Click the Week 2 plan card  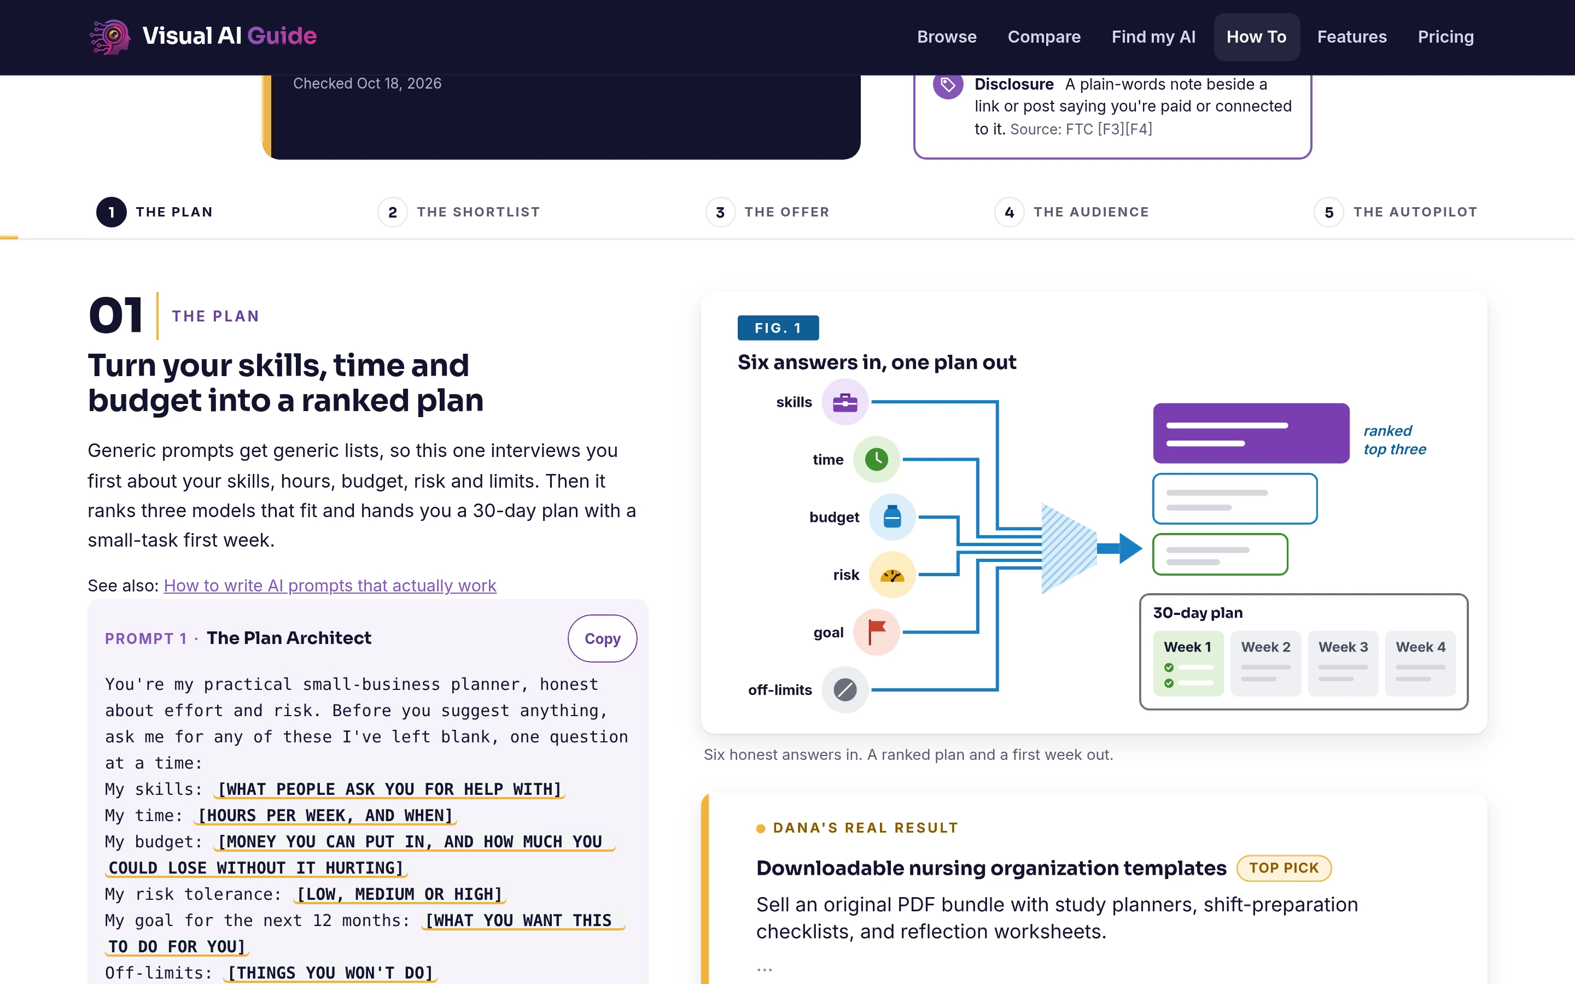tap(1265, 663)
